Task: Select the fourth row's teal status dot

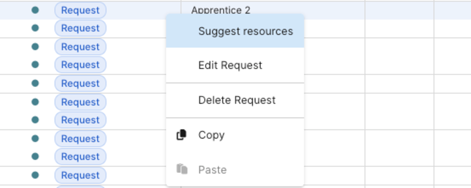Action: point(35,65)
